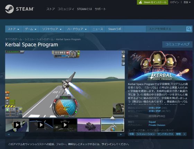The width and height of the screenshot is (194, 149).
Task: Open the 言語 language dropdown
Action: coord(187,2)
